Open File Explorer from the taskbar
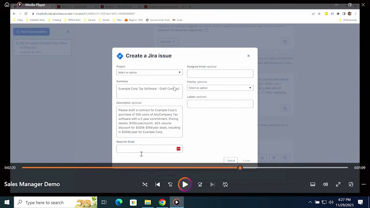This screenshot has height=208, width=370. (148, 202)
